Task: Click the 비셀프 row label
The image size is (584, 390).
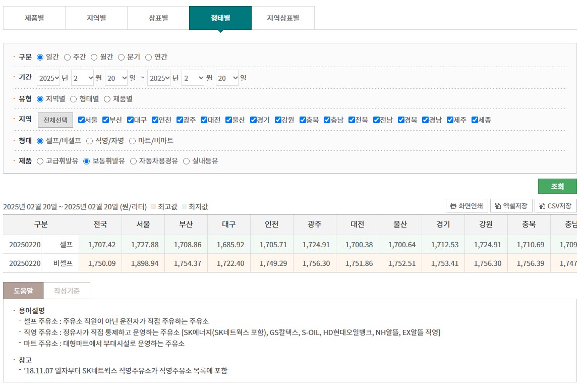Action: pos(63,263)
